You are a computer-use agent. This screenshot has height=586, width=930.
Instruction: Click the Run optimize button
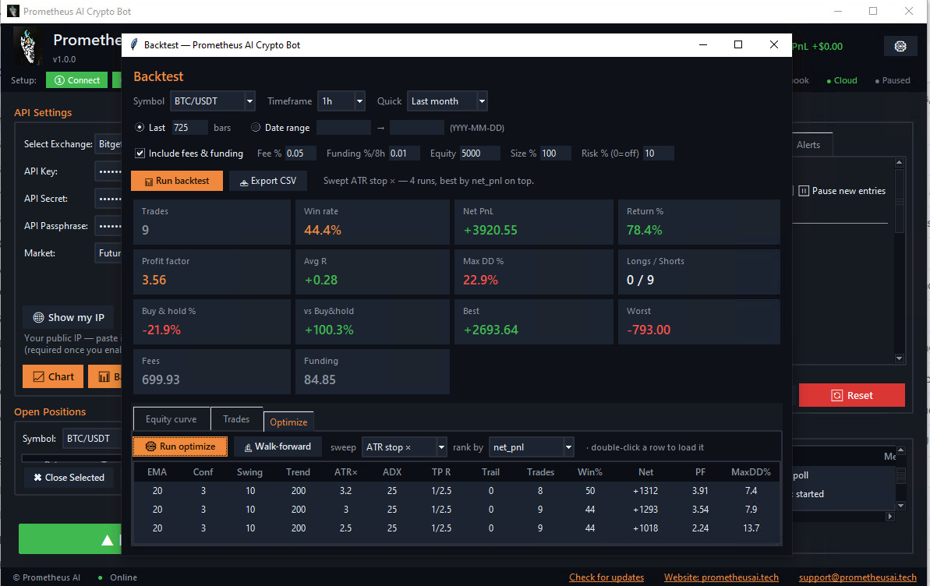pyautogui.click(x=180, y=447)
